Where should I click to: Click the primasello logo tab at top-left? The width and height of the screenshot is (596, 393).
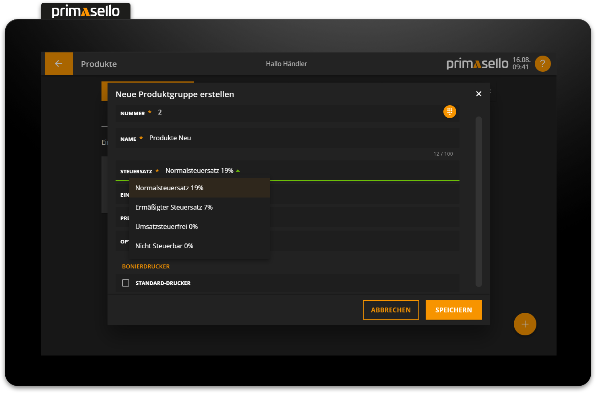coord(86,11)
